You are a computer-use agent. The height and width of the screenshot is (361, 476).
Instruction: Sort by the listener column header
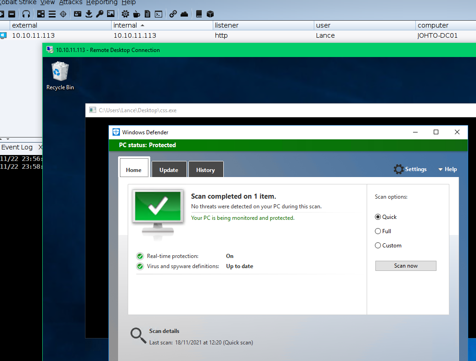tap(264, 25)
